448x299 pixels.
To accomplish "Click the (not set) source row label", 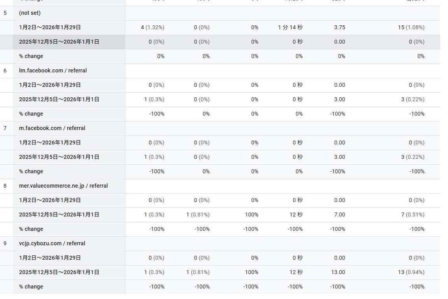I will 30,13.
